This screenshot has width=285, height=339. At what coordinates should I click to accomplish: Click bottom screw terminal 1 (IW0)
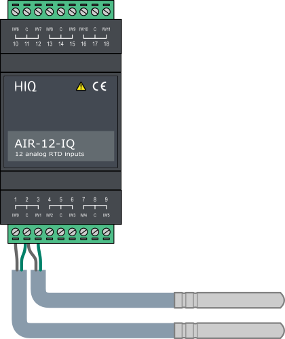(16, 232)
